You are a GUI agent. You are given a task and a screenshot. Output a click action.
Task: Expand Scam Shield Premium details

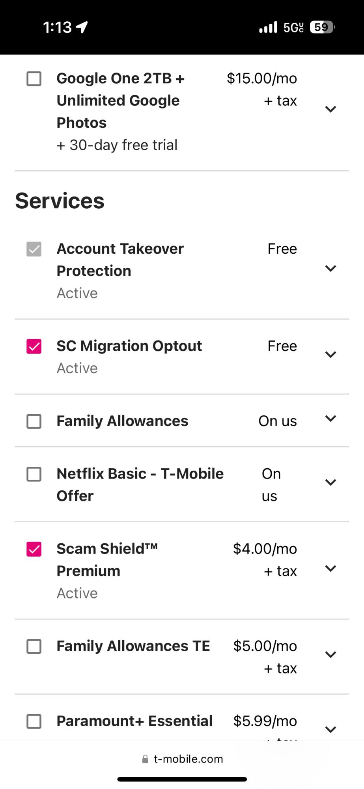point(330,568)
